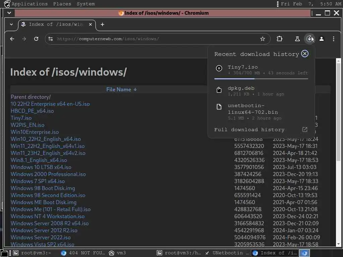Click the forward navigation arrow
This screenshot has width=343, height=257.
click(x=24, y=39)
